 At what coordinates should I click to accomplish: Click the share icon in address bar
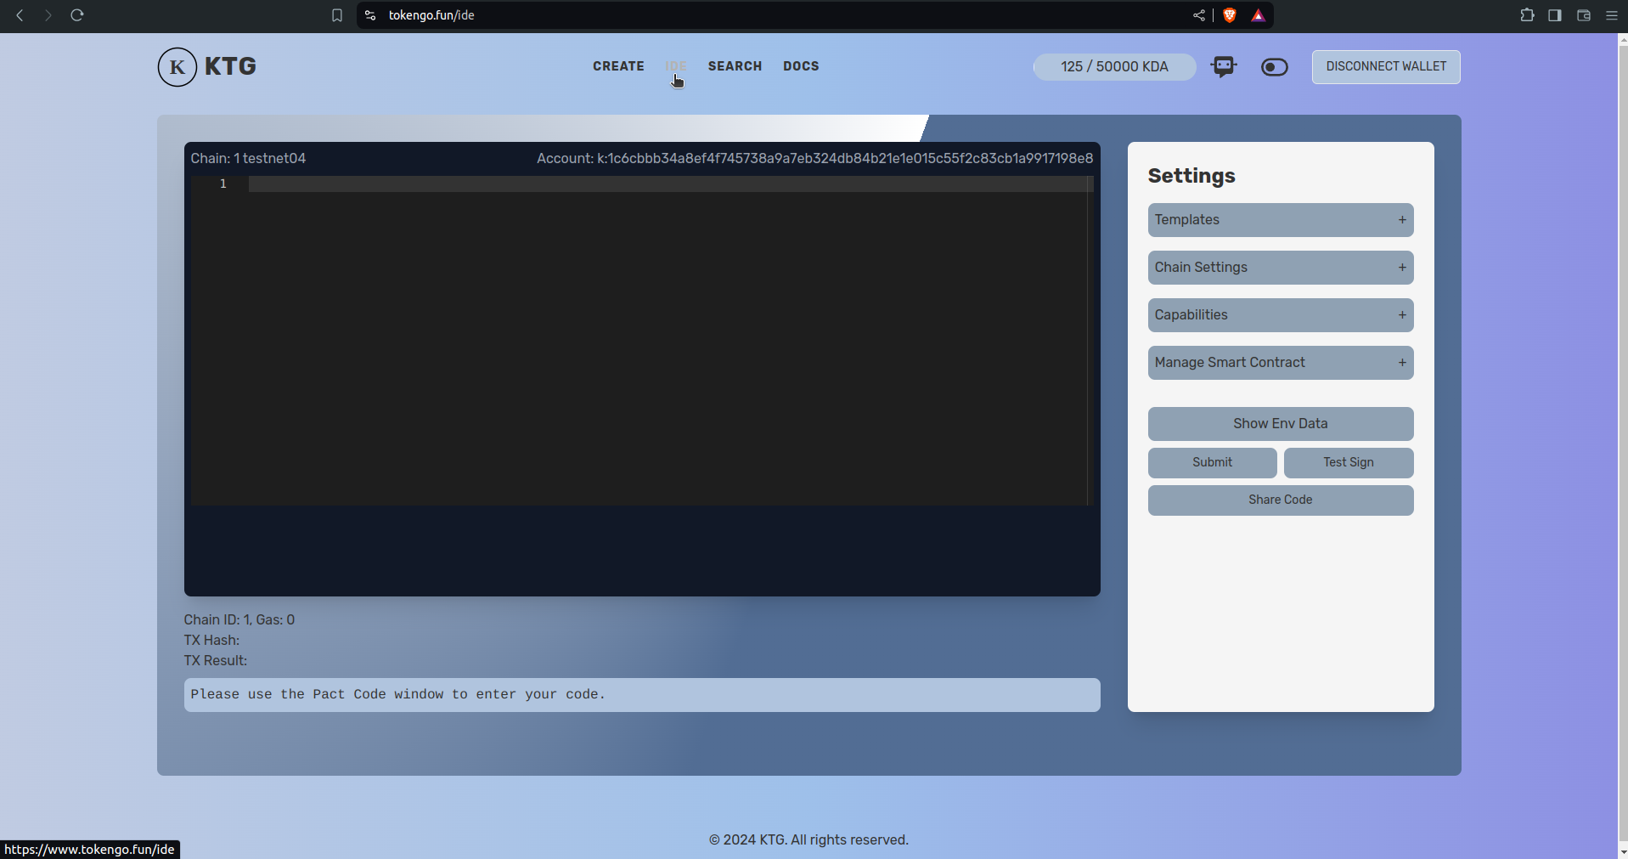1198,15
